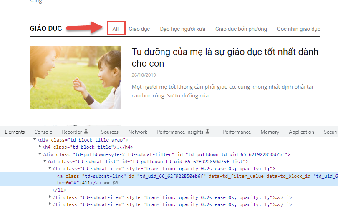
Task: Open the Application tab
Action: pyautogui.click(x=301, y=132)
